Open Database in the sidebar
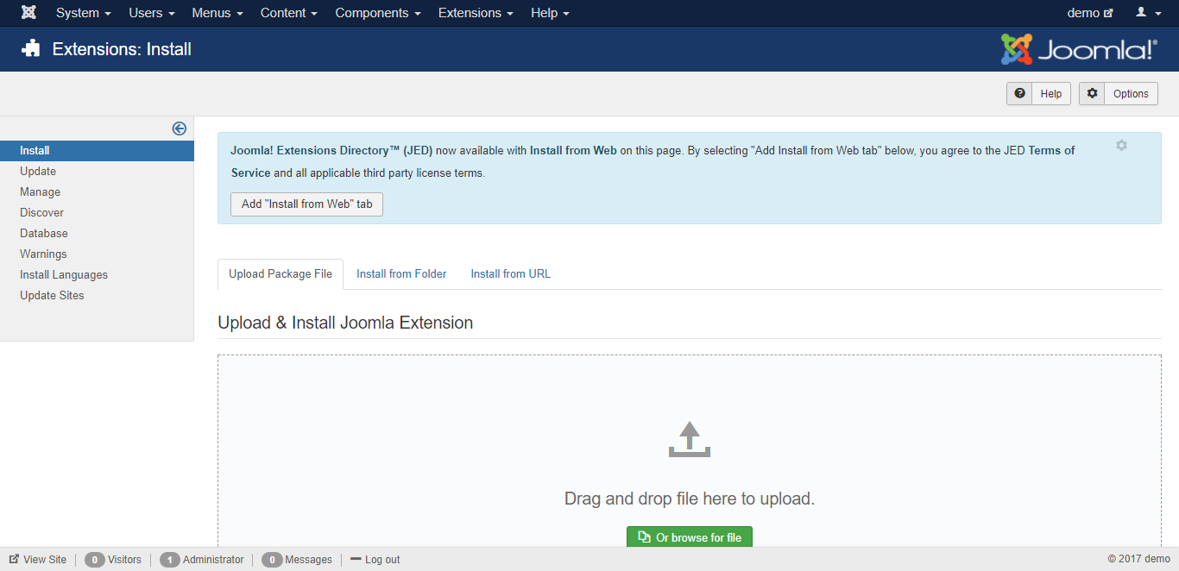 [x=44, y=234]
